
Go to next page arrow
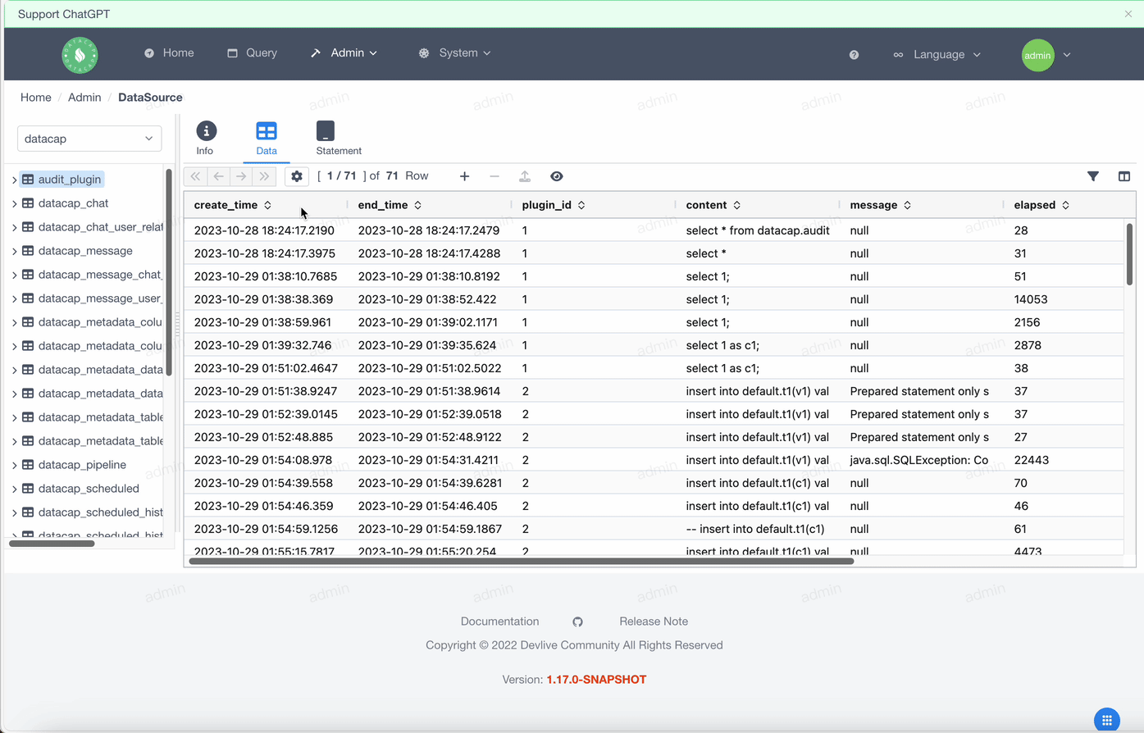(241, 176)
